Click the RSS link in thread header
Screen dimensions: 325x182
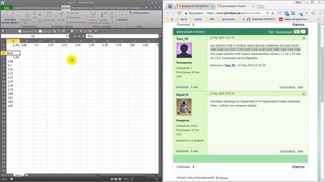[271, 32]
